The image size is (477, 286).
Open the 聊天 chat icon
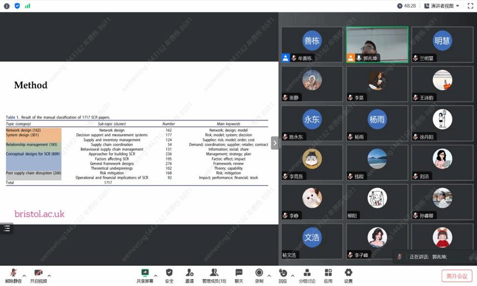point(239,273)
